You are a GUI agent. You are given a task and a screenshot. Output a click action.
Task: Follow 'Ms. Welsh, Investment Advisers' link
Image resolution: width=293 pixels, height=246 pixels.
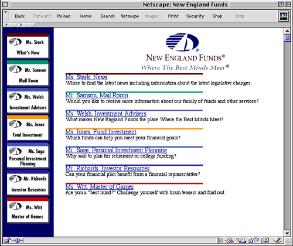tap(106, 114)
